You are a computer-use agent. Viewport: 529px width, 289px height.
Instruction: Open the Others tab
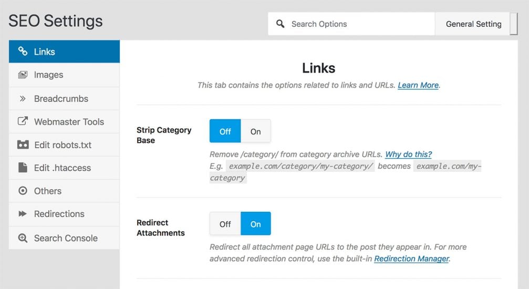coord(64,191)
